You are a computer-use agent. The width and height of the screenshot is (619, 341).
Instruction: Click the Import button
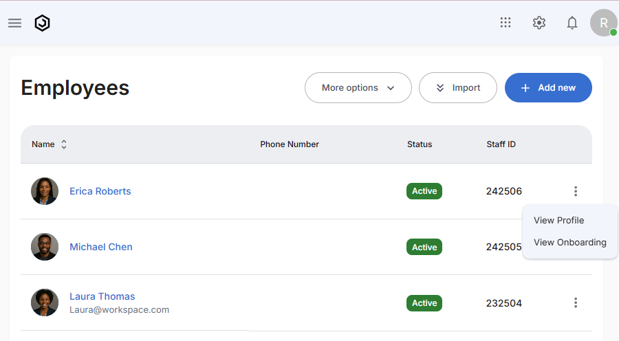457,88
